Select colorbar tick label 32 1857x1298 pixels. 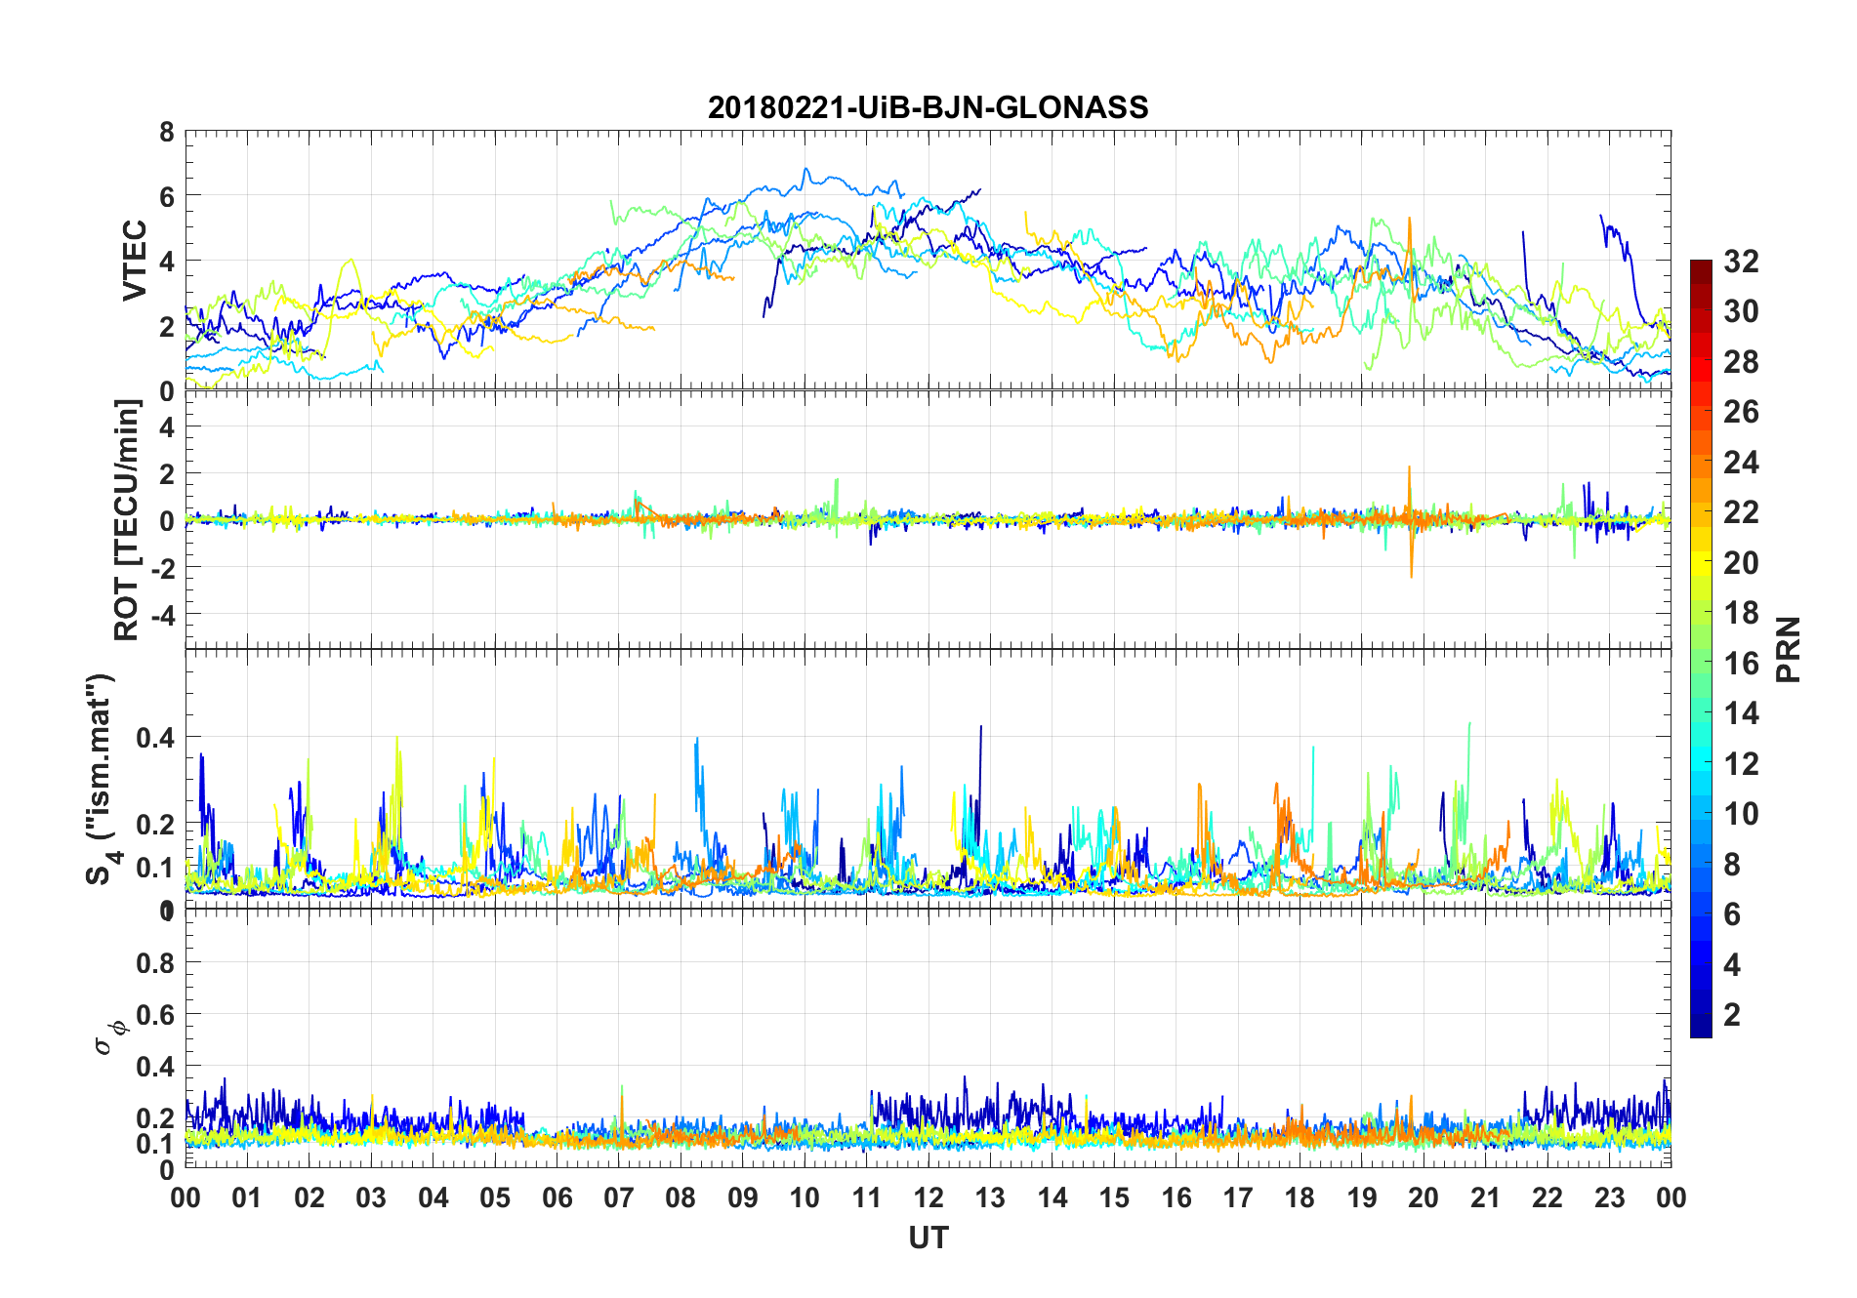click(x=1741, y=261)
